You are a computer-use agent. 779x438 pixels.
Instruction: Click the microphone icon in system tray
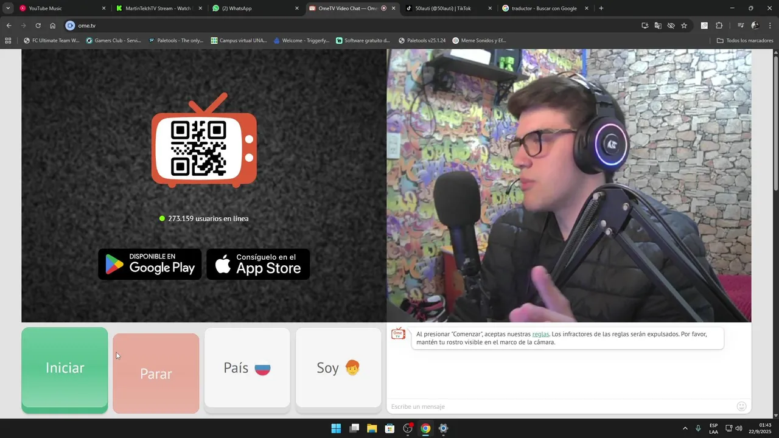tap(698, 428)
